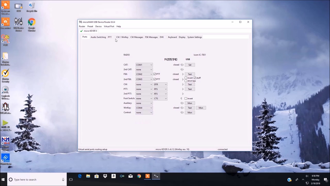Open the FSK port dropdown (COM2)
The height and width of the screenshot is (186, 330).
[x=144, y=74]
